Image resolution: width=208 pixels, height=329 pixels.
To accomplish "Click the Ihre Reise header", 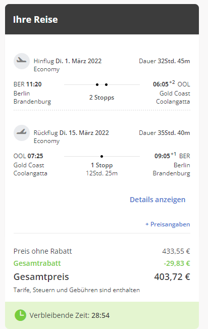I will [x=35, y=20].
